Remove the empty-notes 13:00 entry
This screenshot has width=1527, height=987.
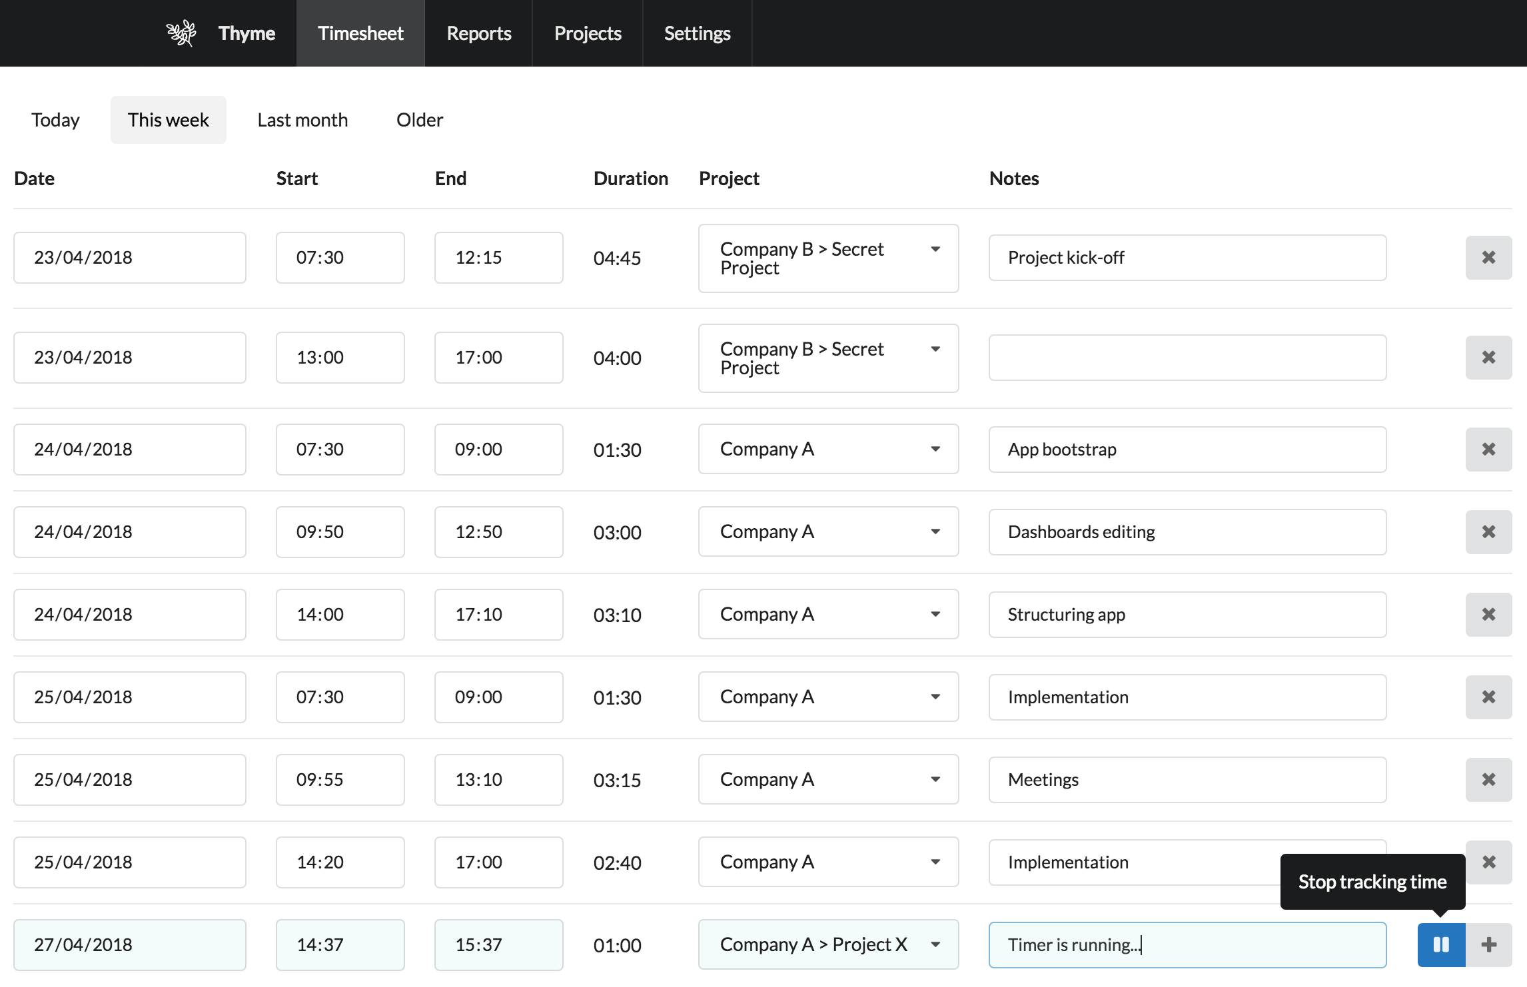1488,358
